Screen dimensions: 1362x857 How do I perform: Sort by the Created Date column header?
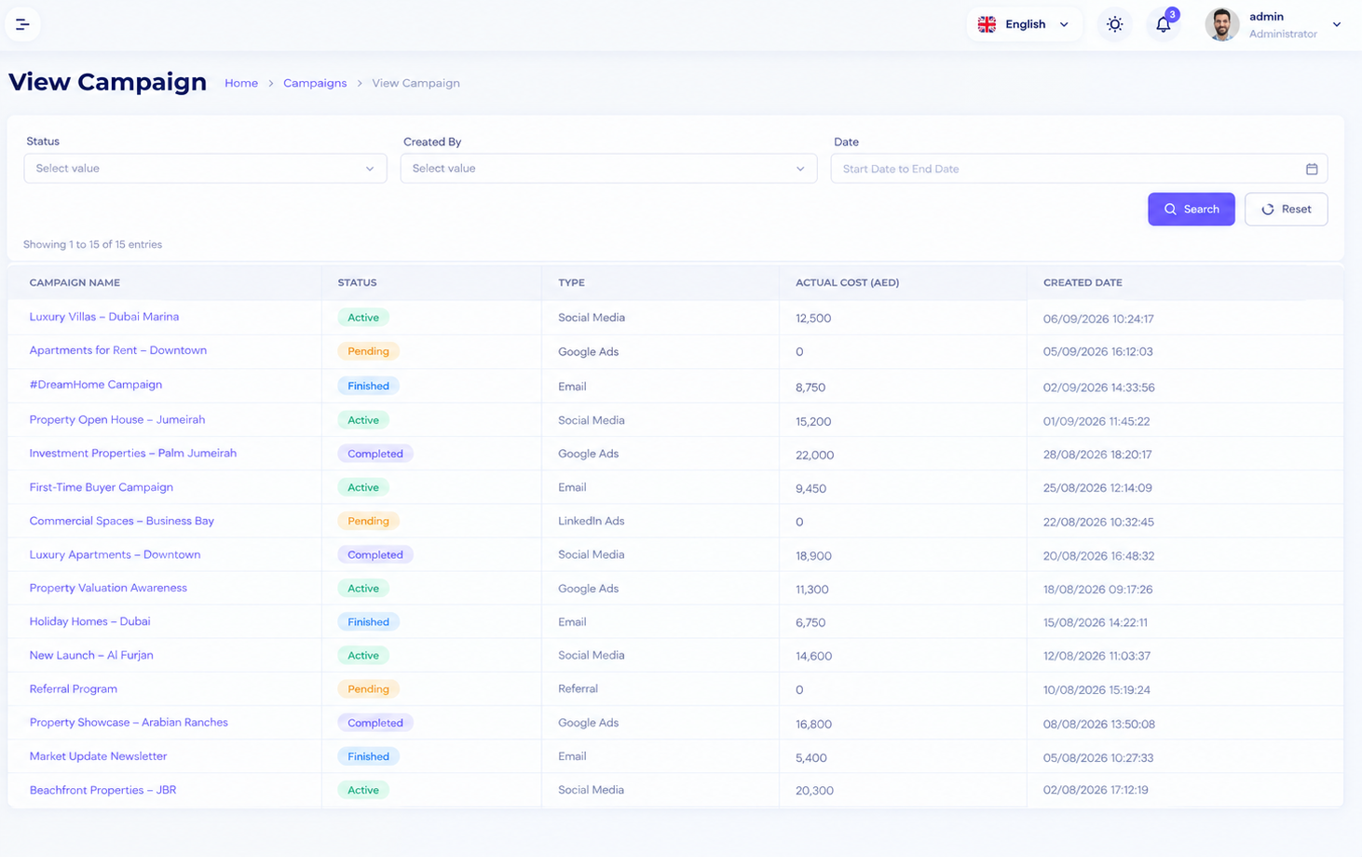1083,282
